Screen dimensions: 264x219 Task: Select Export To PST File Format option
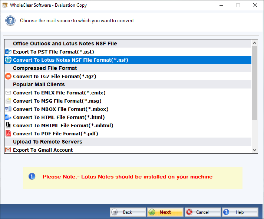[128, 52]
